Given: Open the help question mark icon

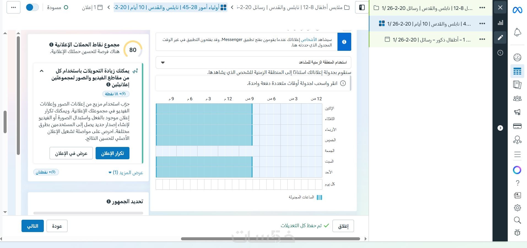Looking at the screenshot, I should pos(517,183).
